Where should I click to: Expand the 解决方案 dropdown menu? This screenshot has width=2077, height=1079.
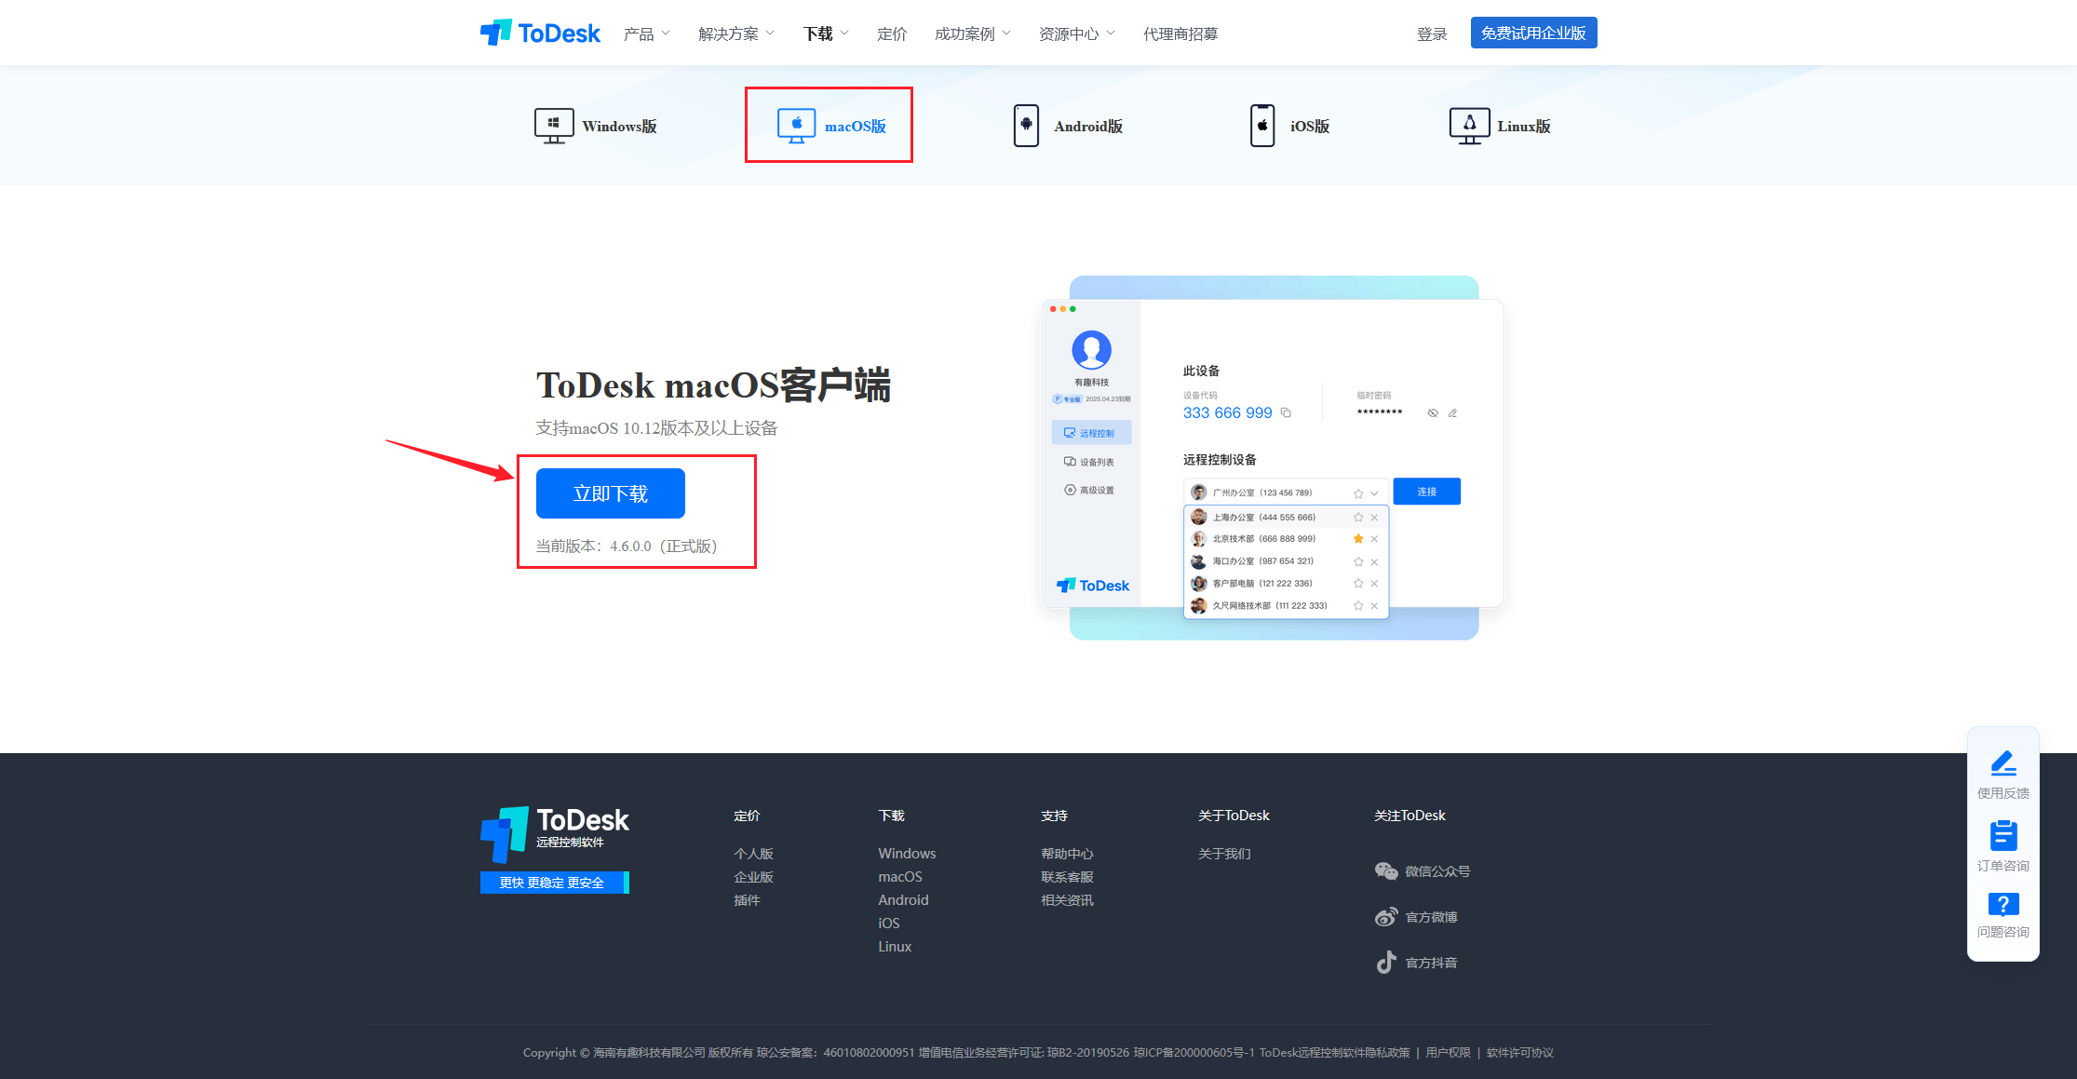point(735,34)
